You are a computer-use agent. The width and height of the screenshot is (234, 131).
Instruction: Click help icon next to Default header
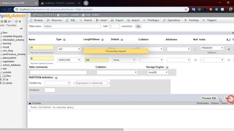[122, 40]
